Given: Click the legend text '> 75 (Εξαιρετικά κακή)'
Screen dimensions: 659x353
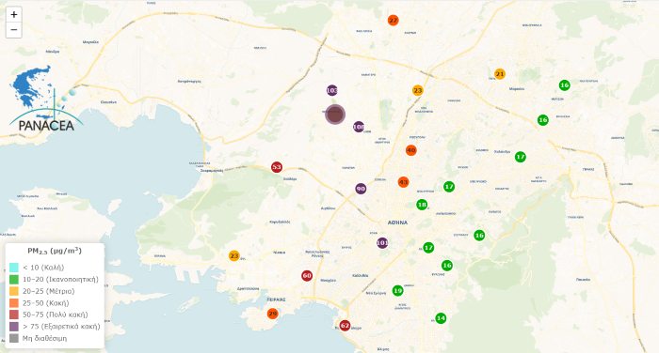Looking at the screenshot, I should click(x=61, y=326).
